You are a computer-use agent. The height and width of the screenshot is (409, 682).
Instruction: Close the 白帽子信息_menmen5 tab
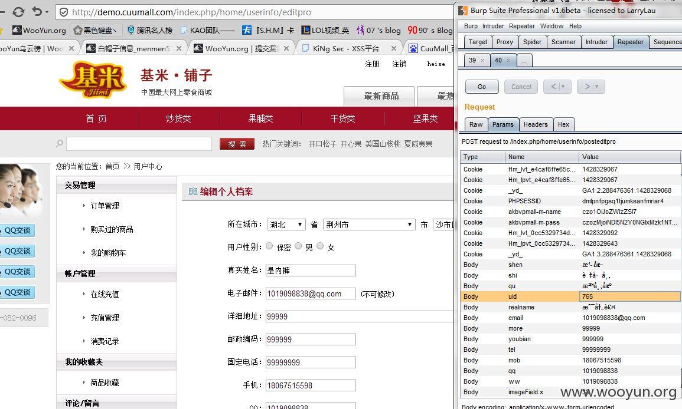pos(179,48)
